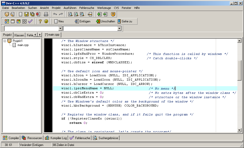The image size is (244, 148).
Task: Open the second empty toolbar dropdown
Action: [x=119, y=28]
